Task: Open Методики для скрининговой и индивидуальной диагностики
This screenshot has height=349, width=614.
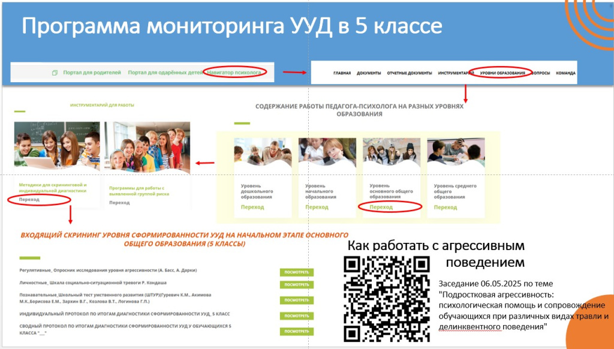Action: point(53,188)
